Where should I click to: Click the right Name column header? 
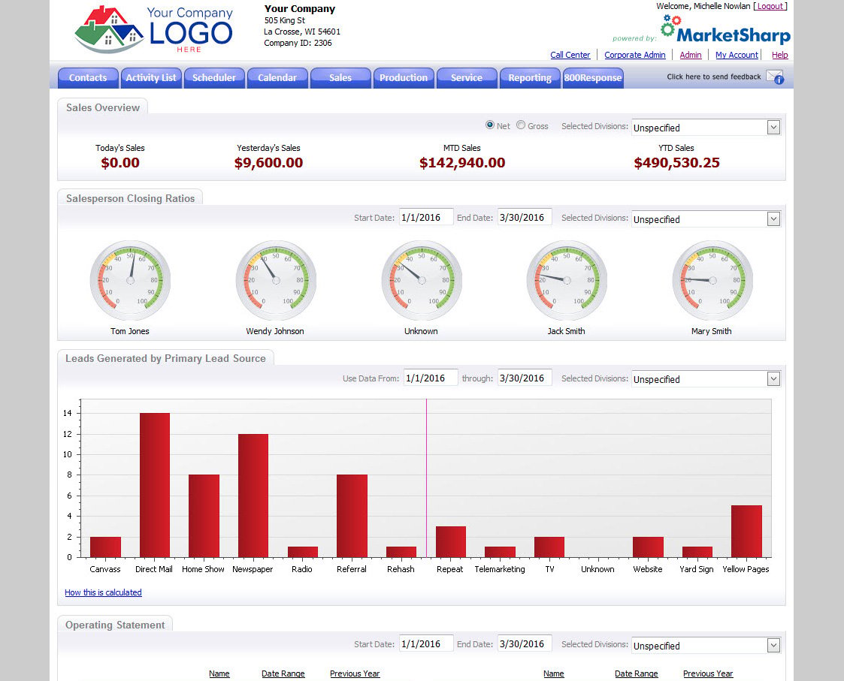554,673
